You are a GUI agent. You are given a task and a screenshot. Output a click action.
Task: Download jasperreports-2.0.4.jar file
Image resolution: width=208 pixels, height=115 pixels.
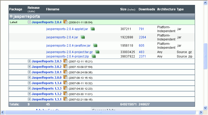pos(62,37)
